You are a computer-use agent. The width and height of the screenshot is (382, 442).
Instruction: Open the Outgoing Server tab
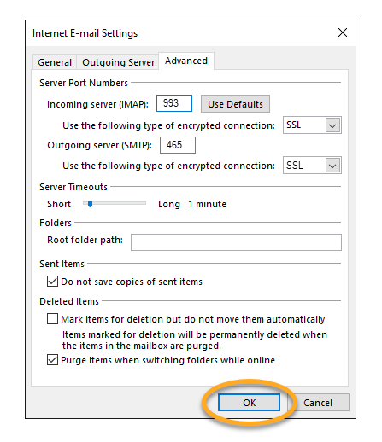(118, 62)
